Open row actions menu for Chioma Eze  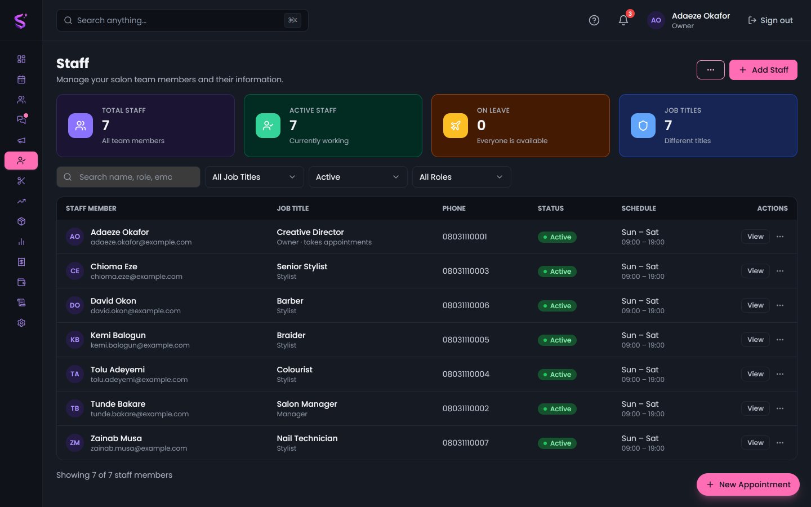[780, 271]
